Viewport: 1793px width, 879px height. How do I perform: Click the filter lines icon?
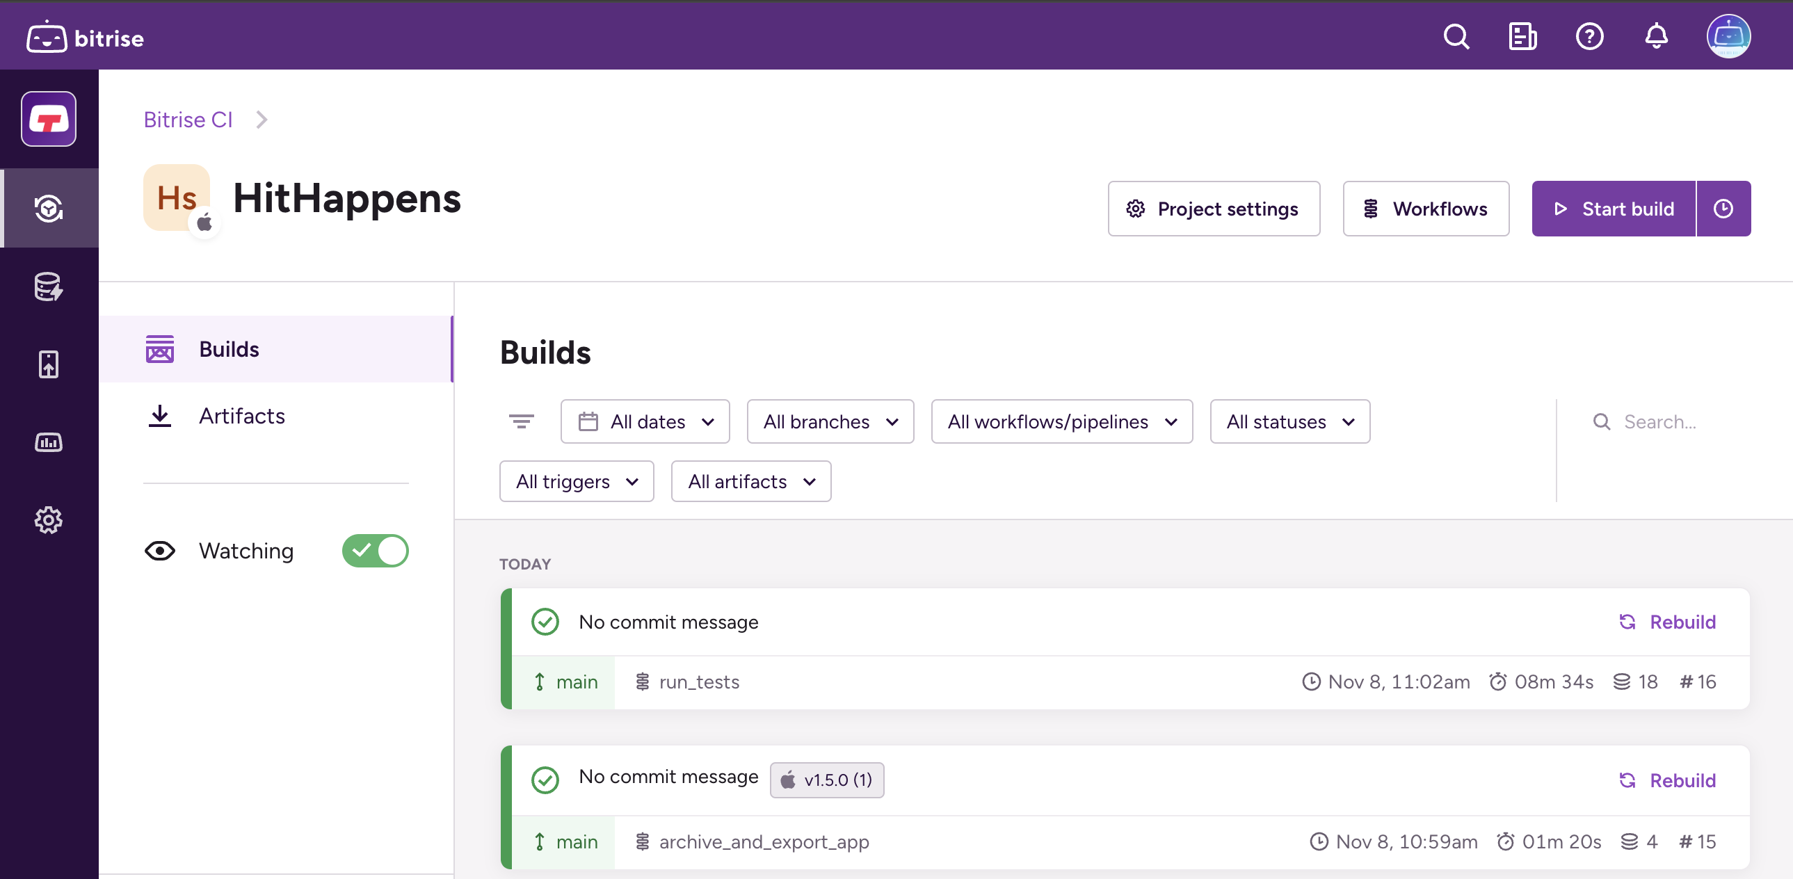coord(522,421)
